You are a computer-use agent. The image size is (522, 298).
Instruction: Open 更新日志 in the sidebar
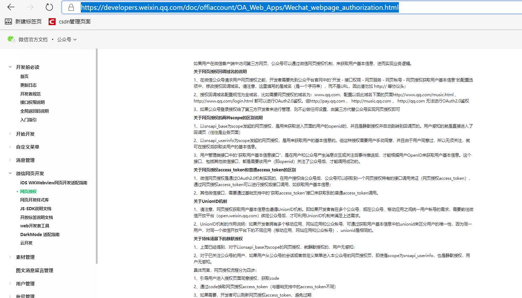(x=28, y=85)
